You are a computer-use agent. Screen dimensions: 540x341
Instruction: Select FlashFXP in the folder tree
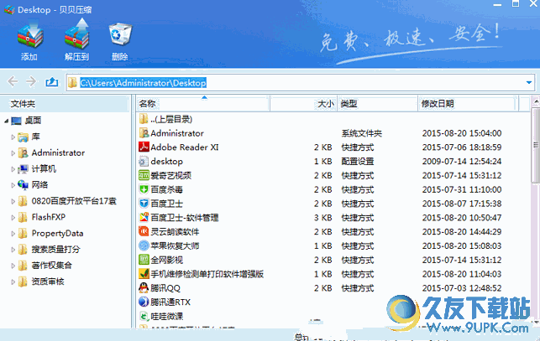[x=49, y=217]
